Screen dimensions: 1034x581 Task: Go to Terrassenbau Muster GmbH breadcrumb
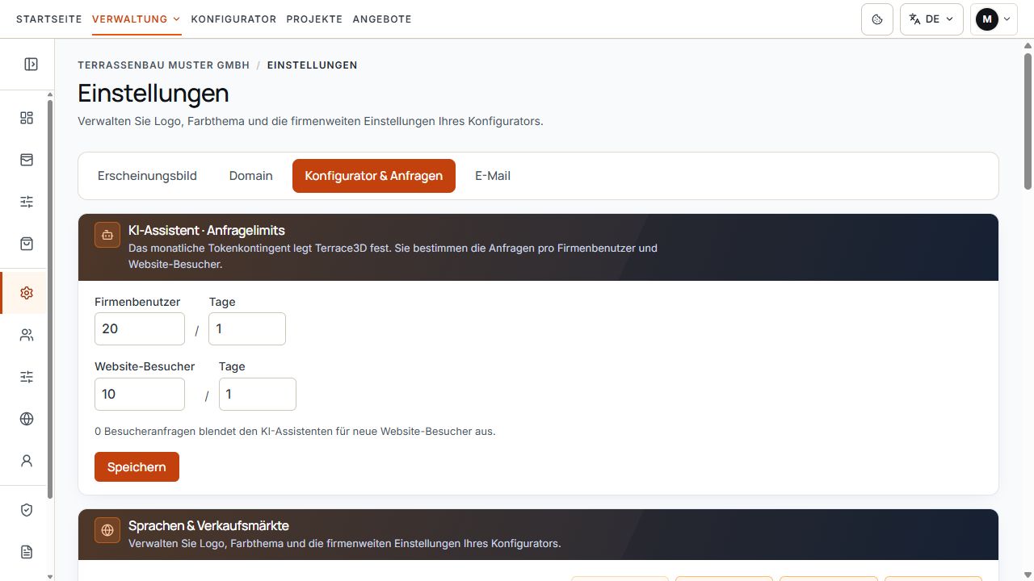(164, 65)
